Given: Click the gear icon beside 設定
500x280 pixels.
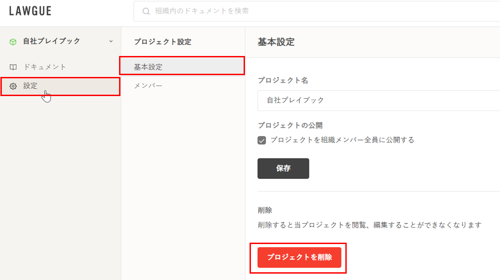Looking at the screenshot, I should (13, 86).
